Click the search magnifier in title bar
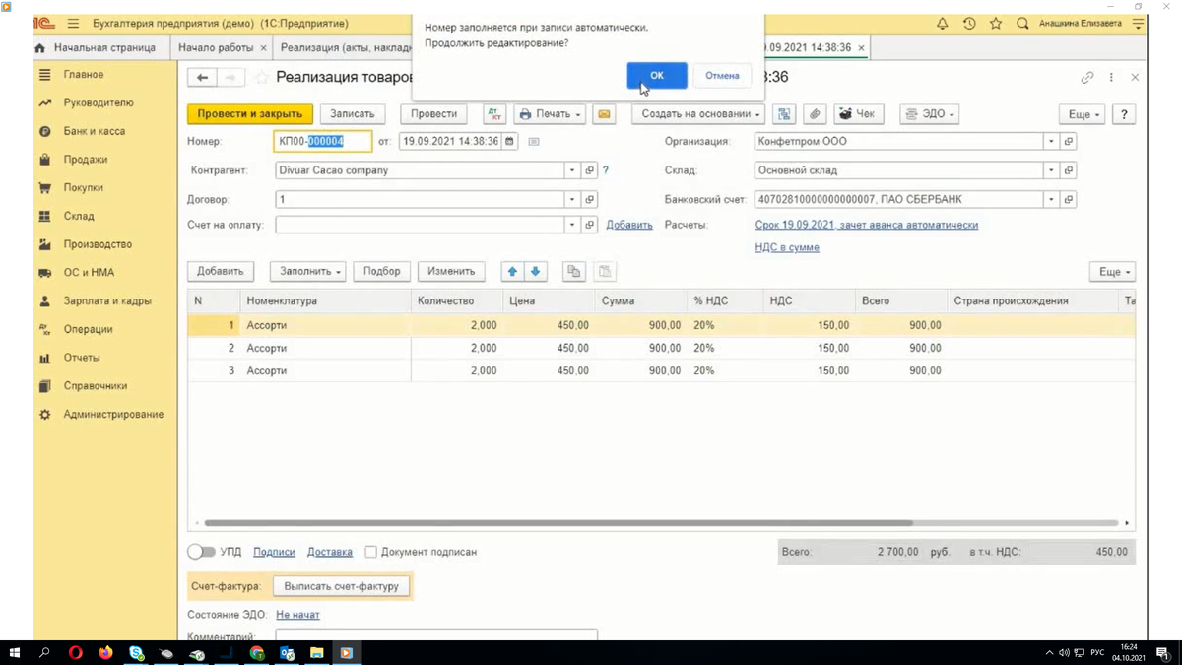1182x665 pixels. tap(1022, 23)
